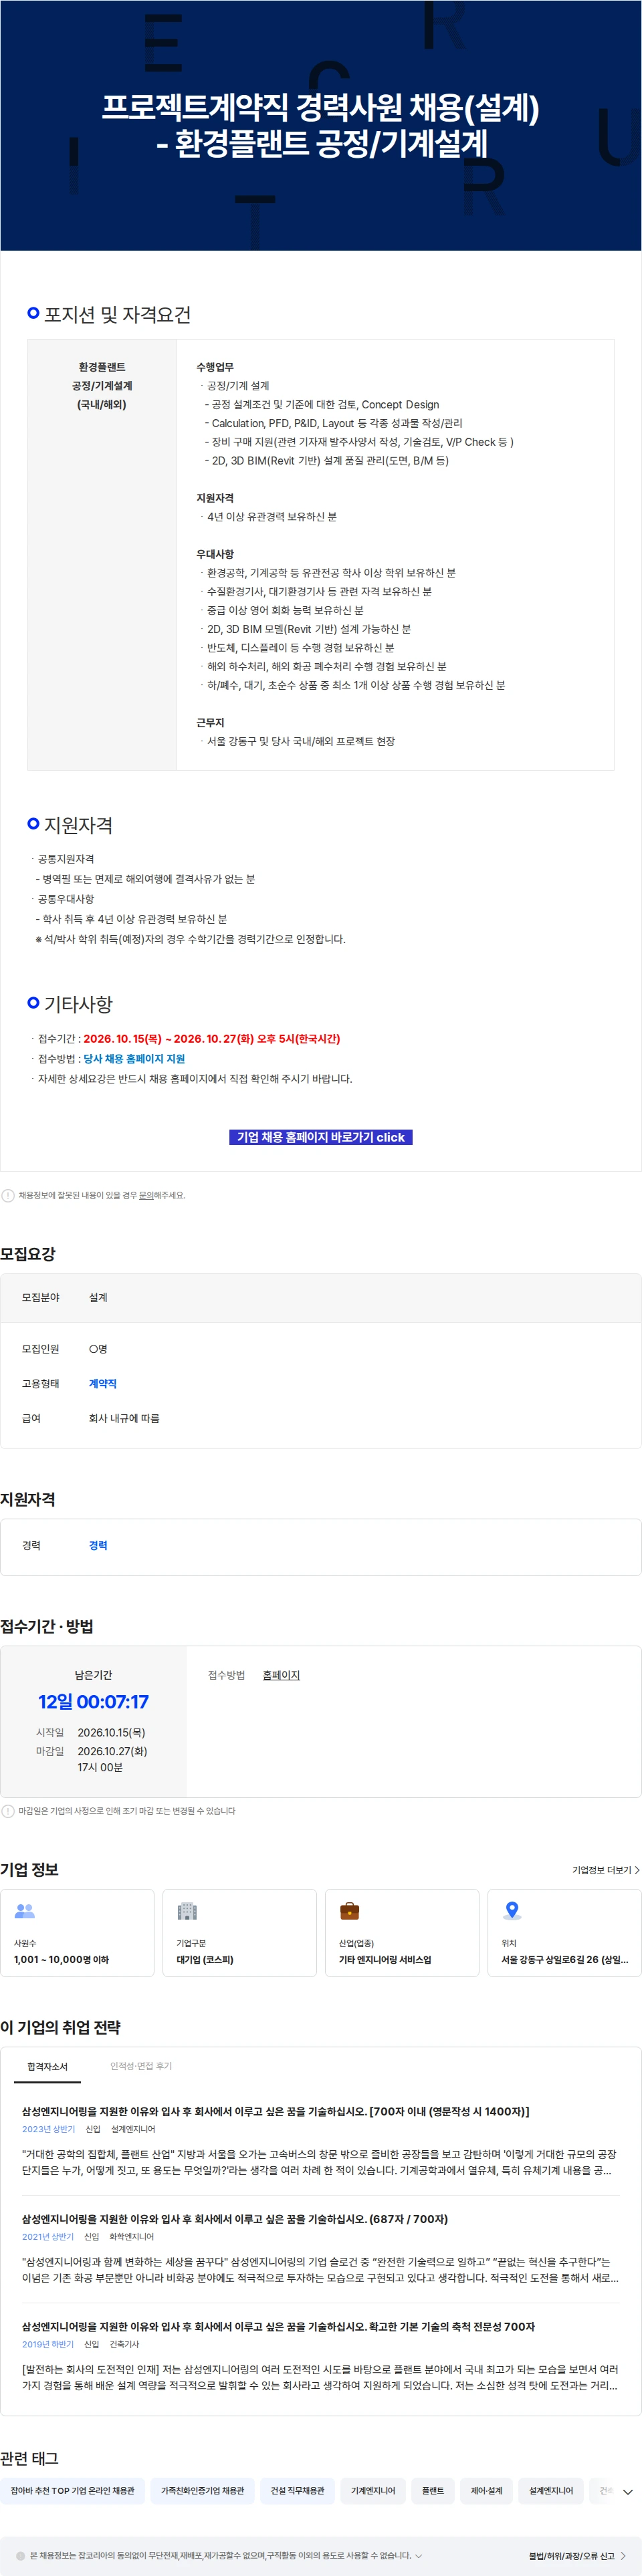Click the 제어·설계 tag
The width and height of the screenshot is (642, 2576).
pos(486,2490)
